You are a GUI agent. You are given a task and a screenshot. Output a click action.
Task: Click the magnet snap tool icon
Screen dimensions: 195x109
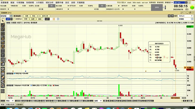point(3,81)
